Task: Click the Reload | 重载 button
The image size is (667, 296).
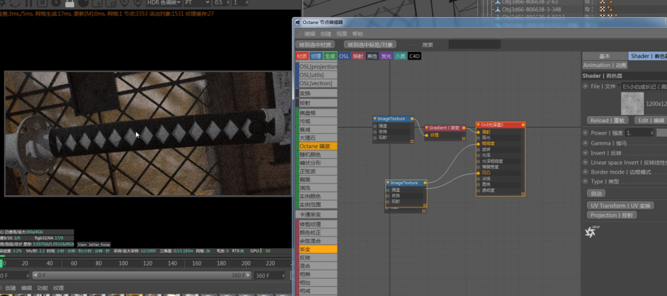Action: pos(608,120)
